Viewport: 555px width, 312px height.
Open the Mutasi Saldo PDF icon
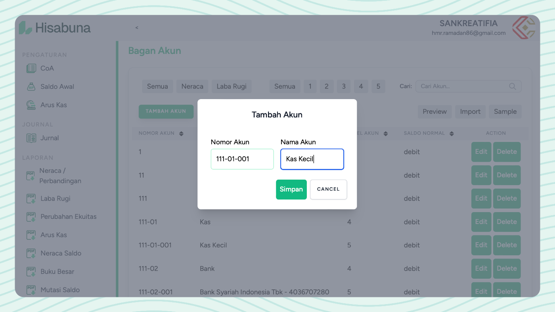pos(31,289)
